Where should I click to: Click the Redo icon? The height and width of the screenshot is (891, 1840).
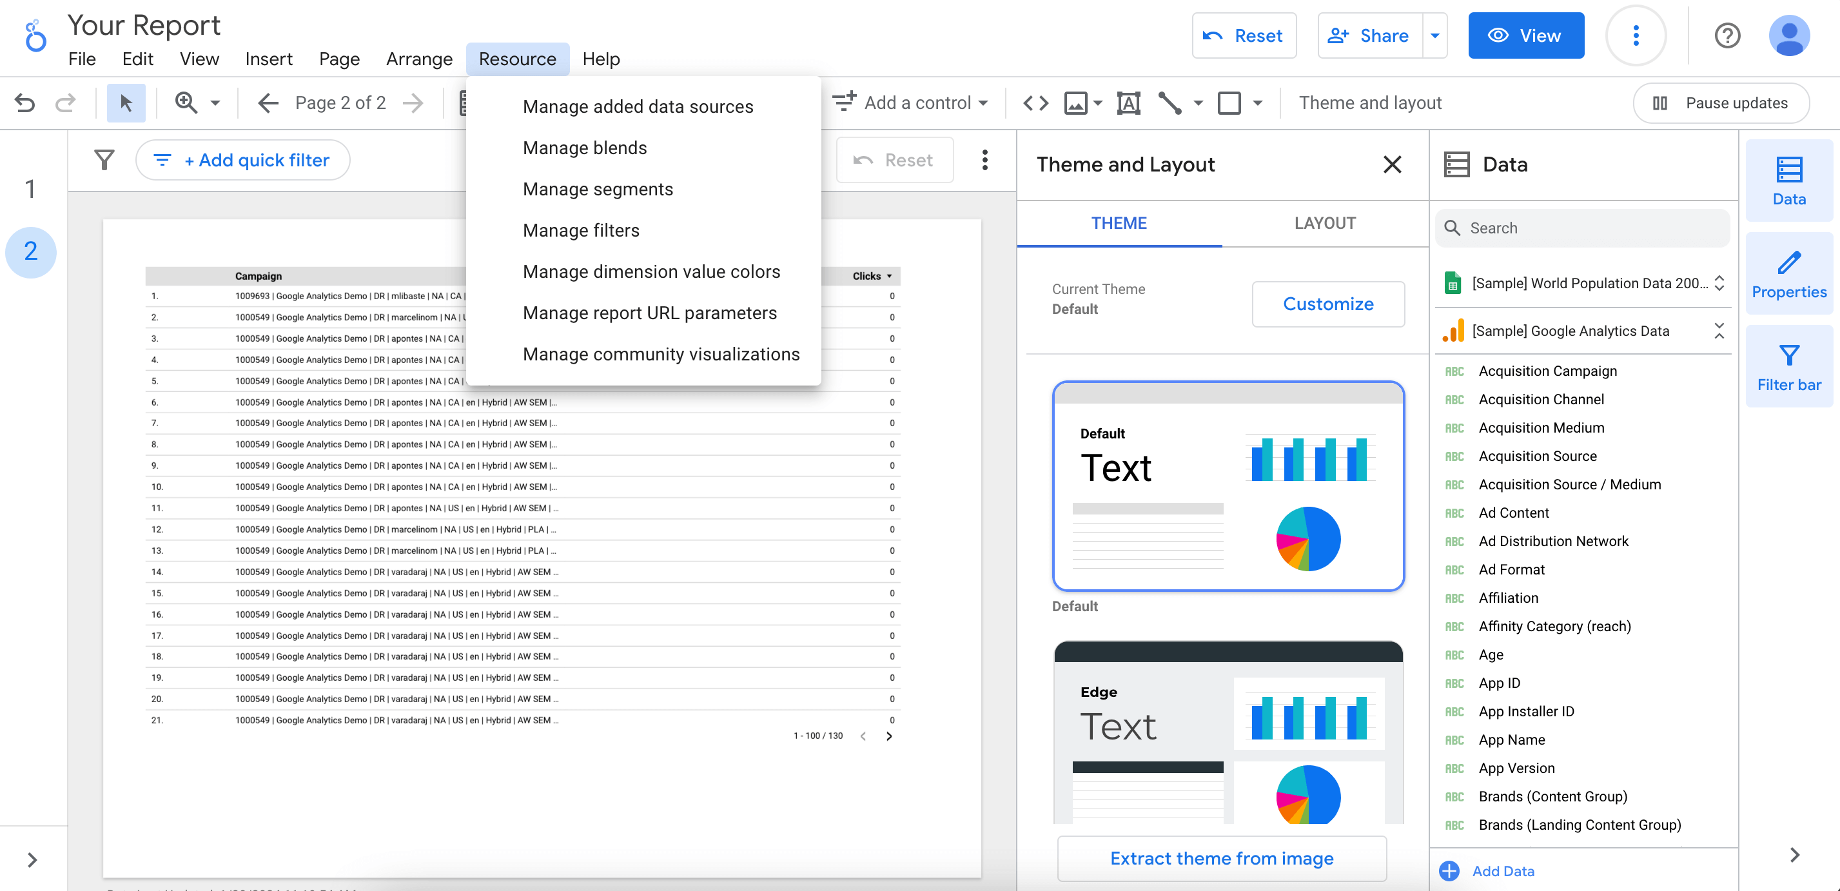pos(65,102)
